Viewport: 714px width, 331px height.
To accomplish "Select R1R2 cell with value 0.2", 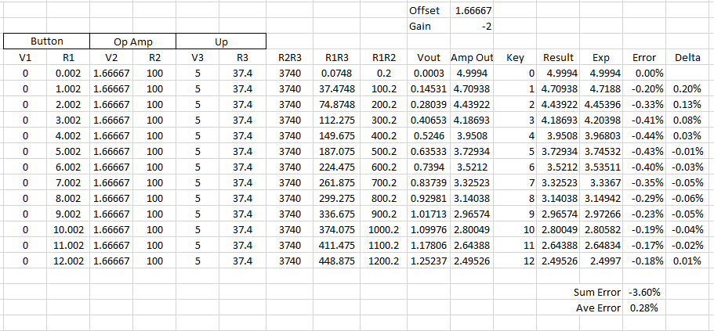I will click(x=384, y=74).
